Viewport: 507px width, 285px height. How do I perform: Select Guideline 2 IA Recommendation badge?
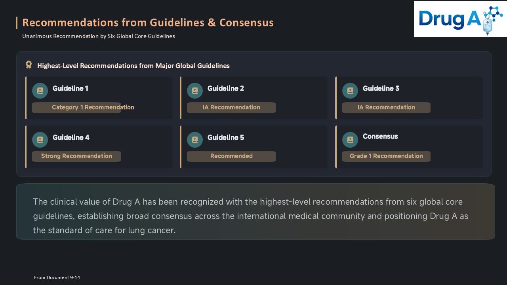coord(231,108)
